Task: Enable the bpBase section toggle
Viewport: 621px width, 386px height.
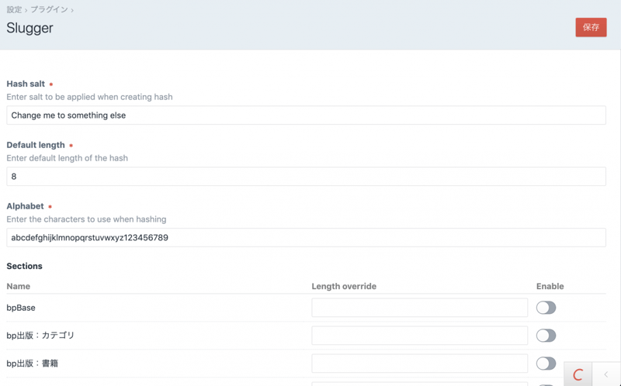Action: 546,308
